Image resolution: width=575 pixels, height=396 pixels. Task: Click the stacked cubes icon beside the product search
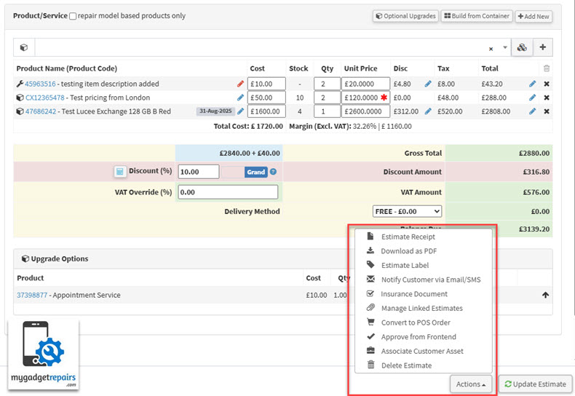point(522,47)
